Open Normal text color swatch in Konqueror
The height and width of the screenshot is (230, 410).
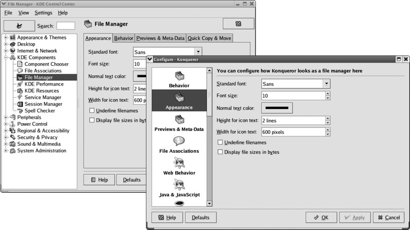click(x=277, y=108)
